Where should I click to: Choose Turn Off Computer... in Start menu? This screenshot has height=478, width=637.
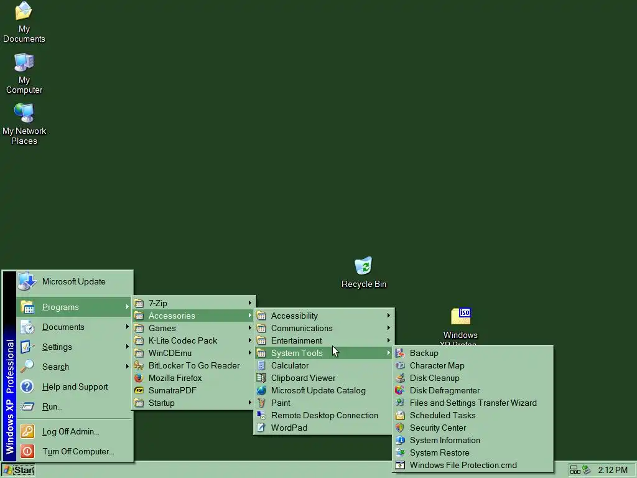[x=75, y=451]
